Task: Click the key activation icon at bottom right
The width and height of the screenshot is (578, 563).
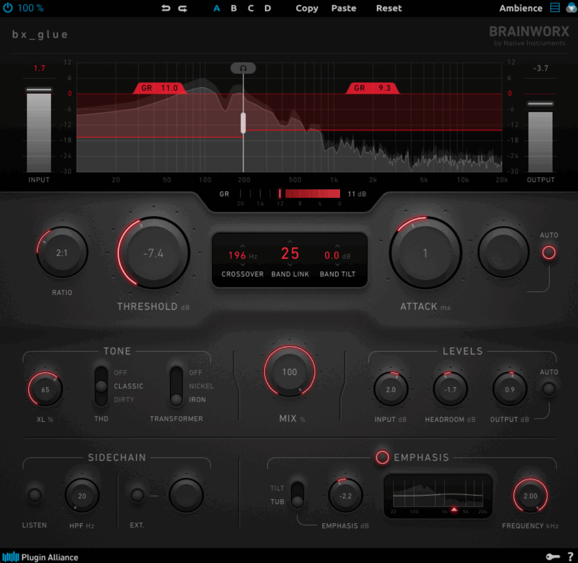Action: click(554, 556)
